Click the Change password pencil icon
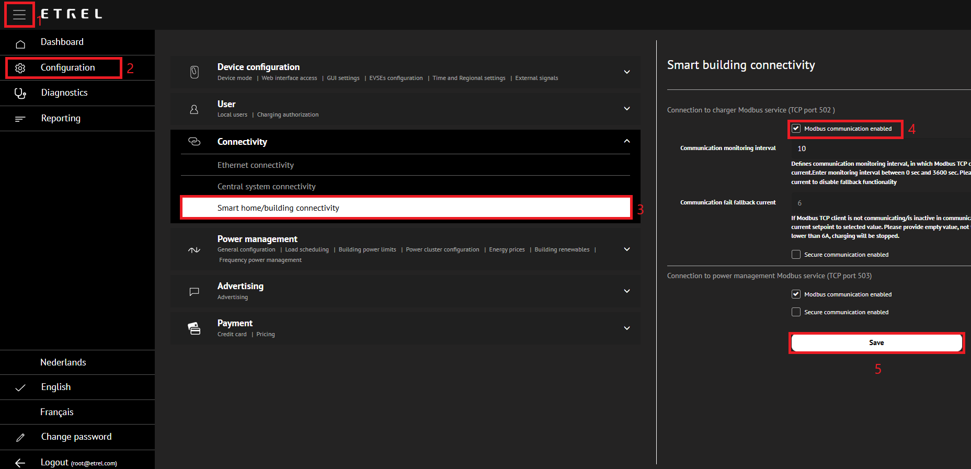This screenshot has height=469, width=971. pos(20,437)
